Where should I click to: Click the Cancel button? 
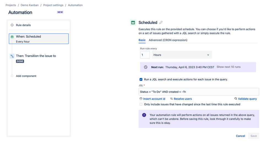[x=240, y=136]
